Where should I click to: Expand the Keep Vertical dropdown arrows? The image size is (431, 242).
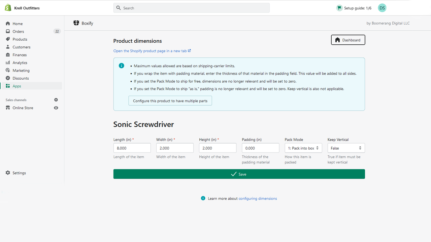360,148
